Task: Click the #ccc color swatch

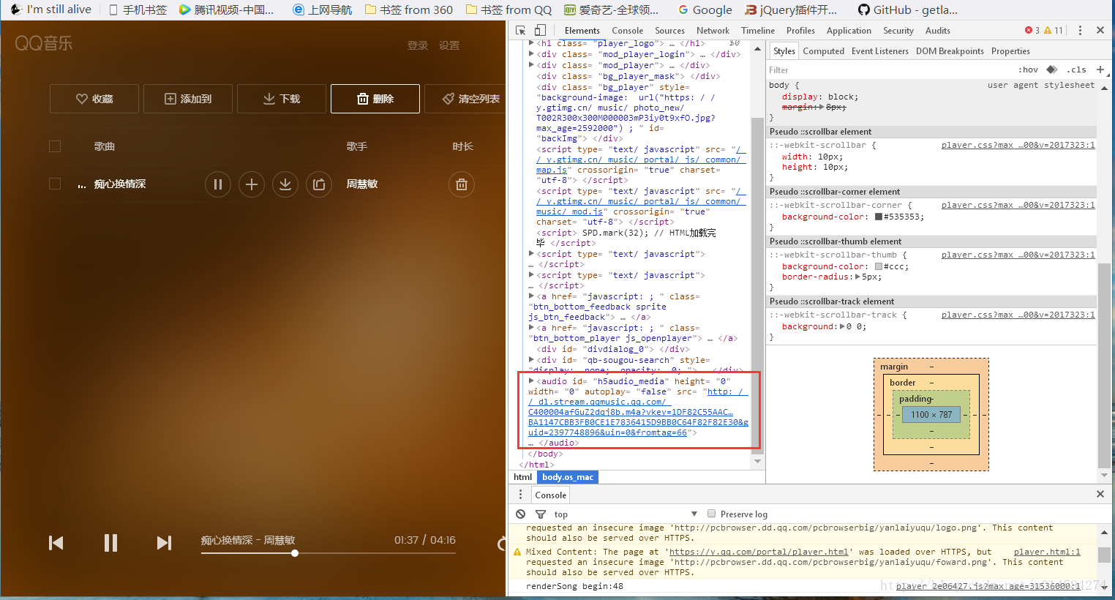Action: [x=879, y=266]
